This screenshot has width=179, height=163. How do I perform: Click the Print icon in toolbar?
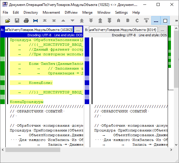[x=26, y=21]
